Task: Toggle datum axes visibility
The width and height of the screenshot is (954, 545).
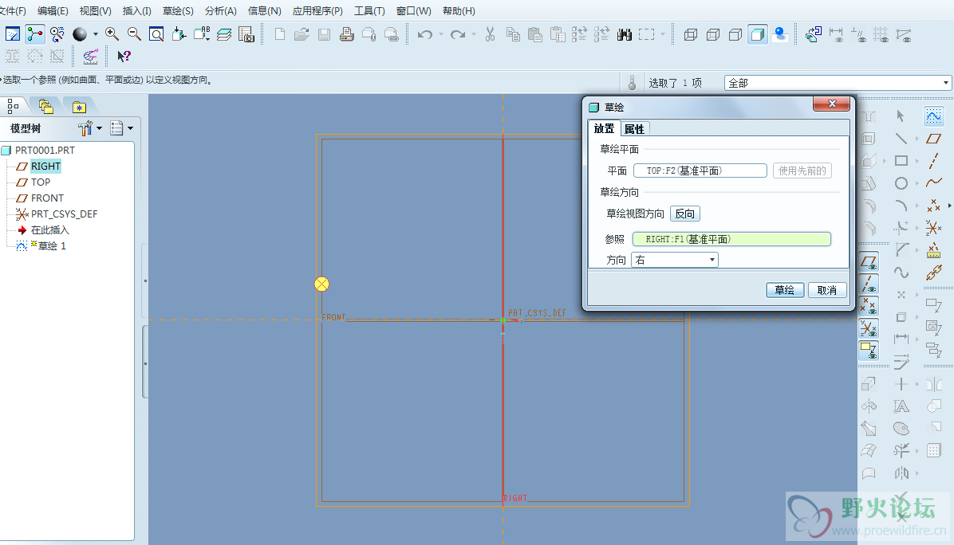Action: [x=869, y=284]
